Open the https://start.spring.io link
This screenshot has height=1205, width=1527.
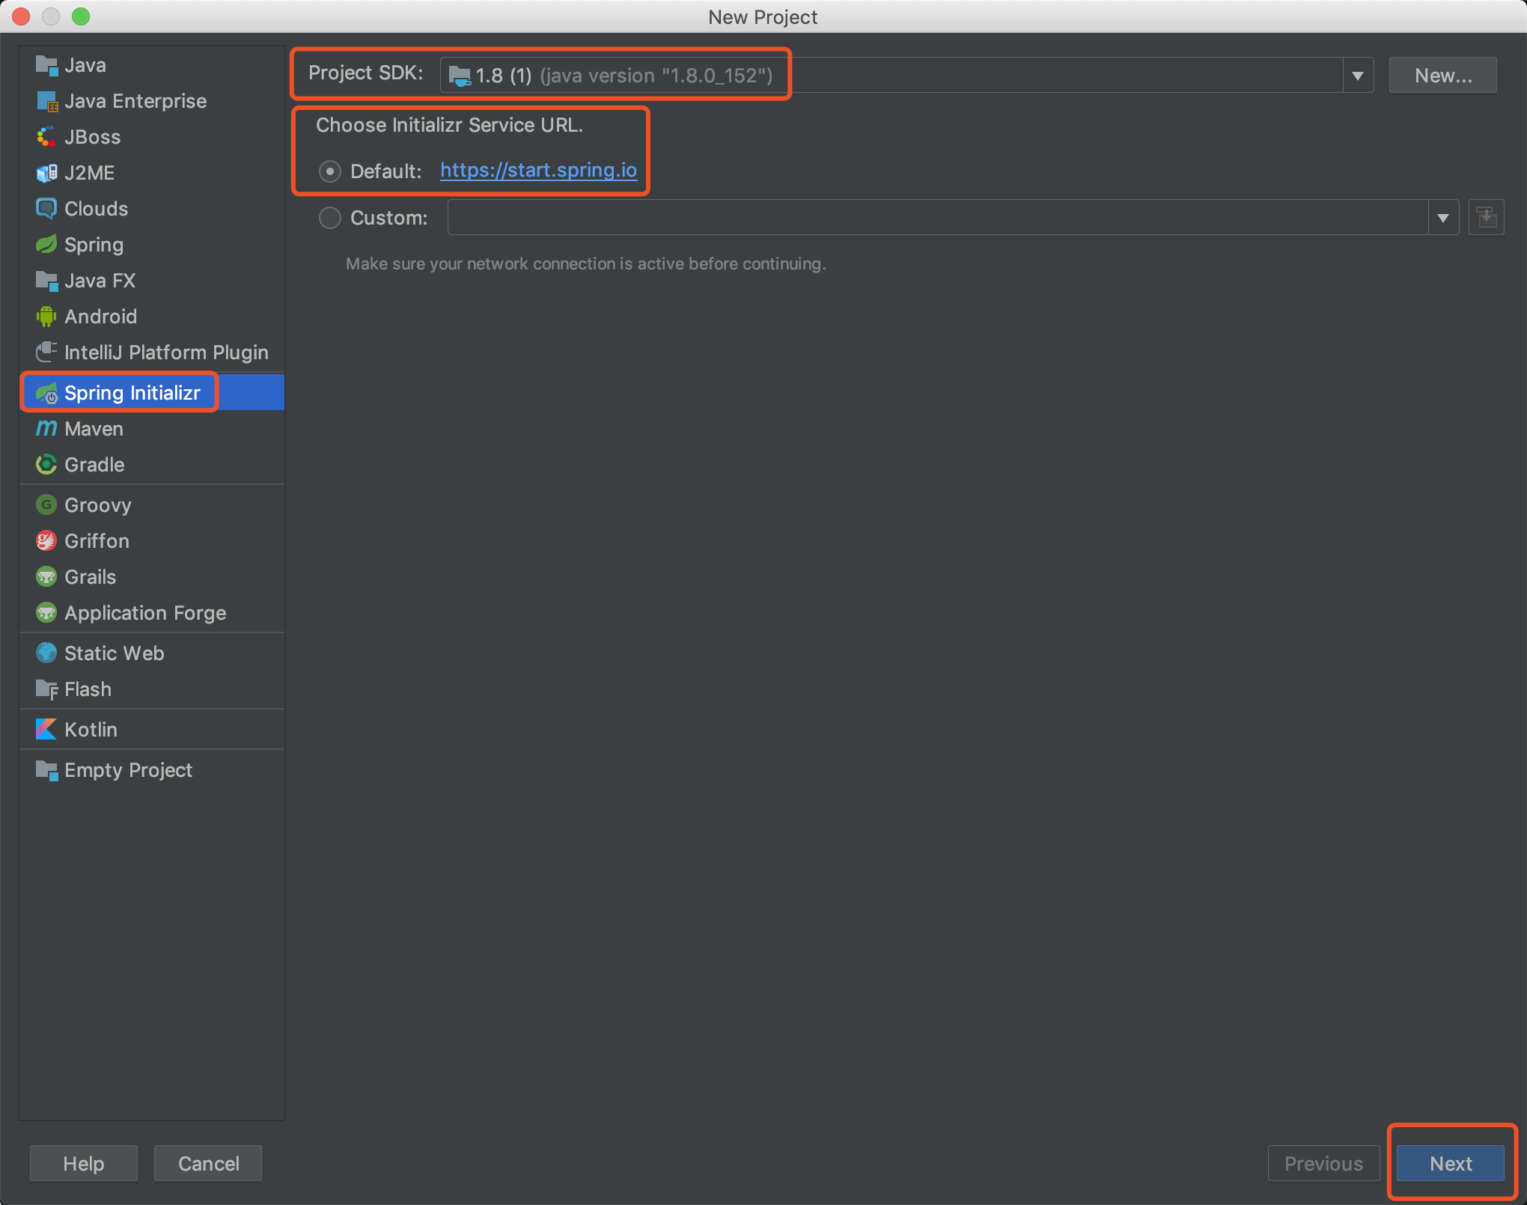538,171
